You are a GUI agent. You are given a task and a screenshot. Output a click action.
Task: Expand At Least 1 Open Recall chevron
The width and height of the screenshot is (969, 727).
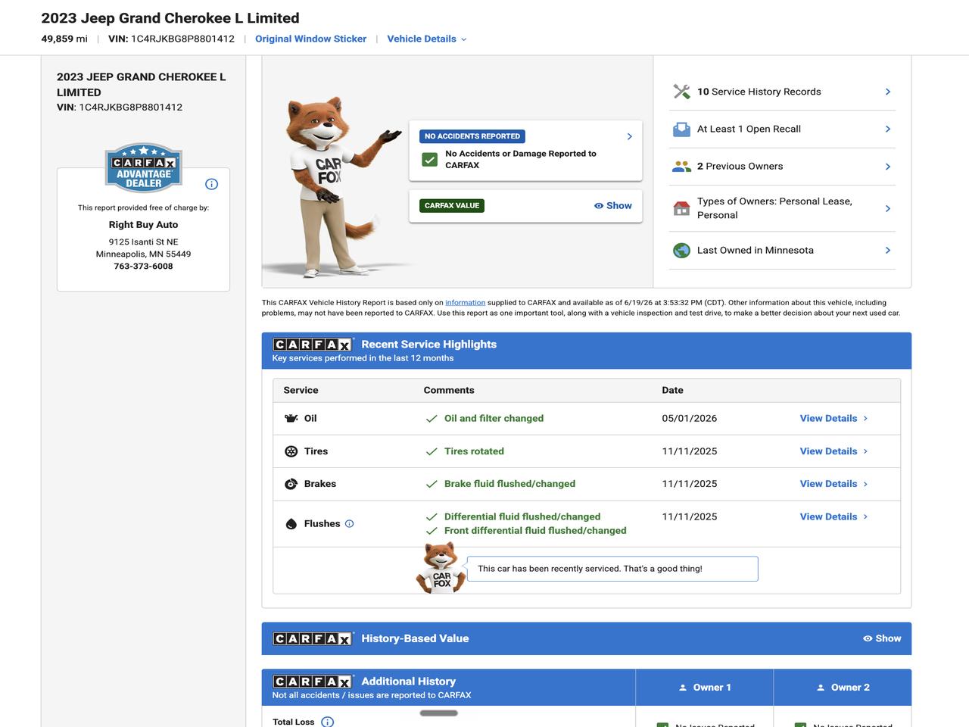click(888, 129)
